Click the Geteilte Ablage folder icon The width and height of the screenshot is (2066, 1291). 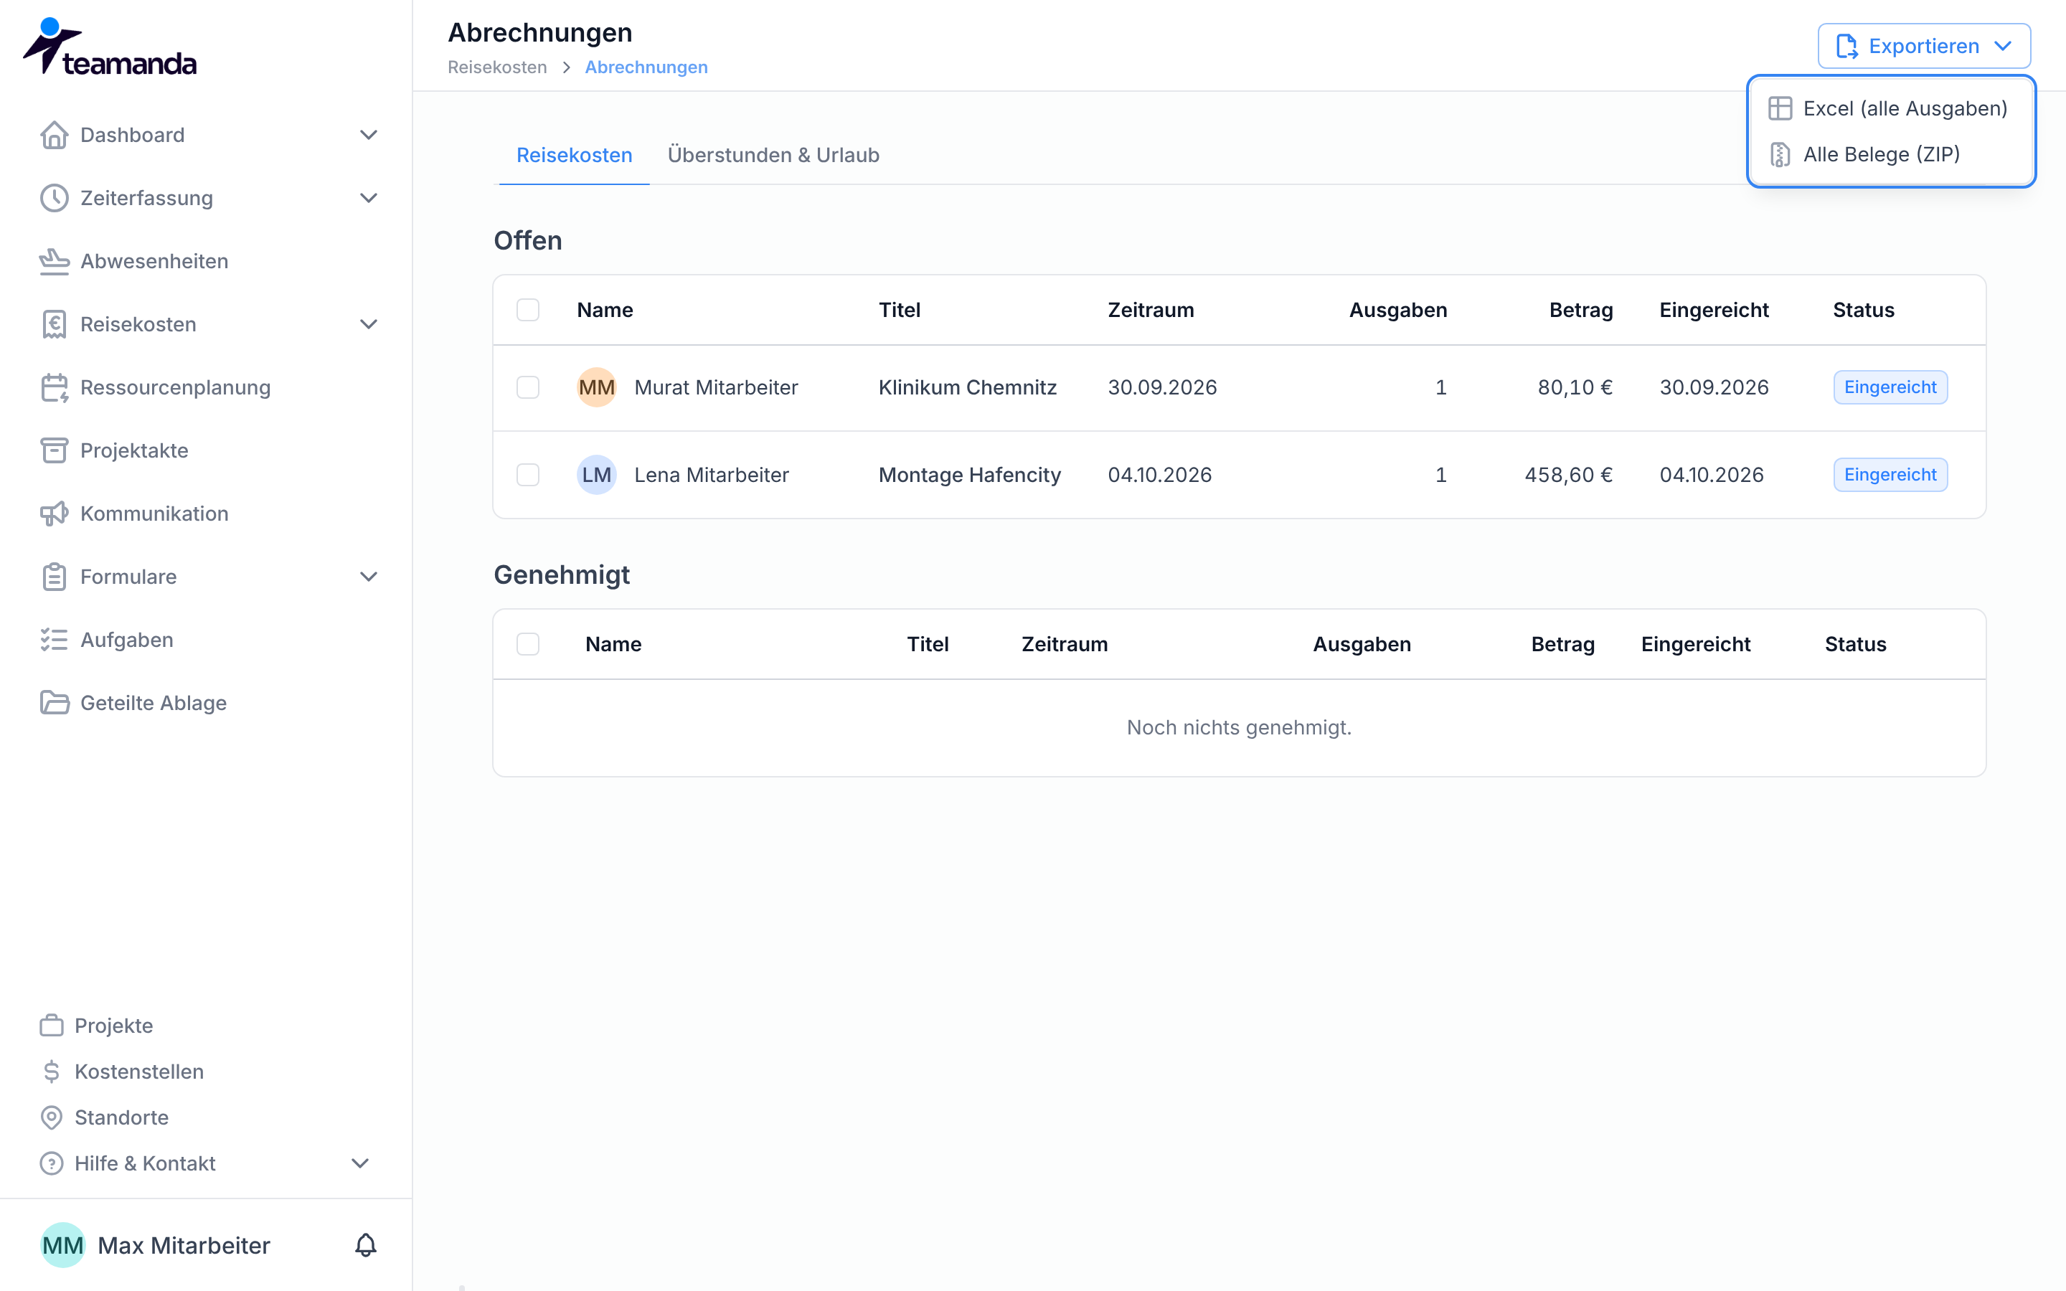point(54,704)
